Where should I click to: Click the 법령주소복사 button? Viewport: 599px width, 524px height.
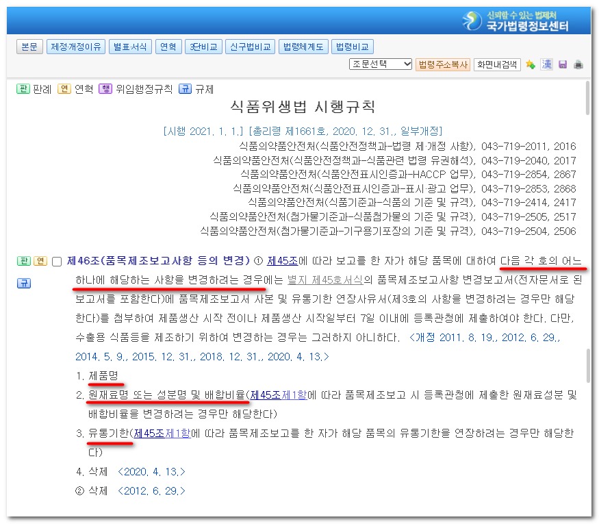(x=443, y=64)
